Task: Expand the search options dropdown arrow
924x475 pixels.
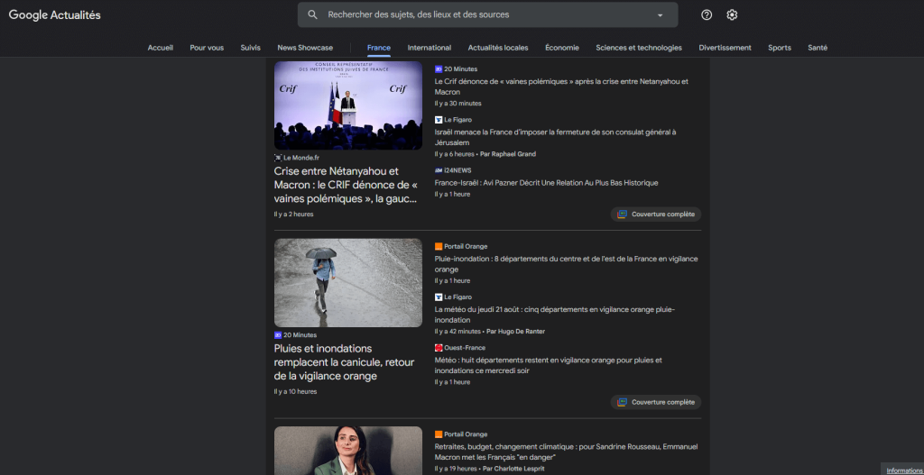Action: click(660, 15)
